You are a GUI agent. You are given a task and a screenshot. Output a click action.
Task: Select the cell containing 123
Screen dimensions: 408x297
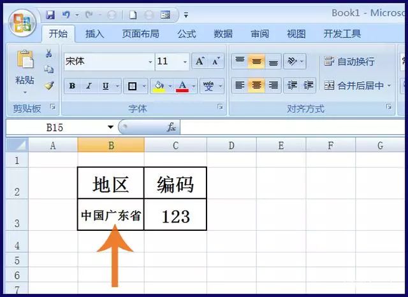[175, 215]
